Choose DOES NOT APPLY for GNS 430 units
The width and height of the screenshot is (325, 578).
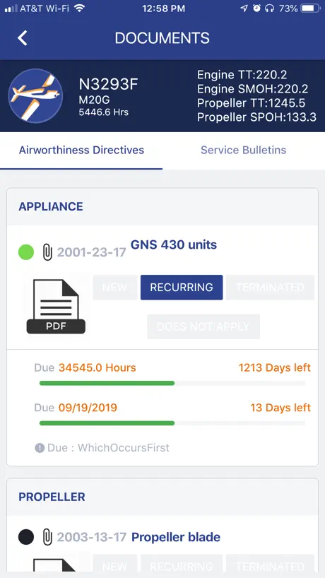(203, 326)
